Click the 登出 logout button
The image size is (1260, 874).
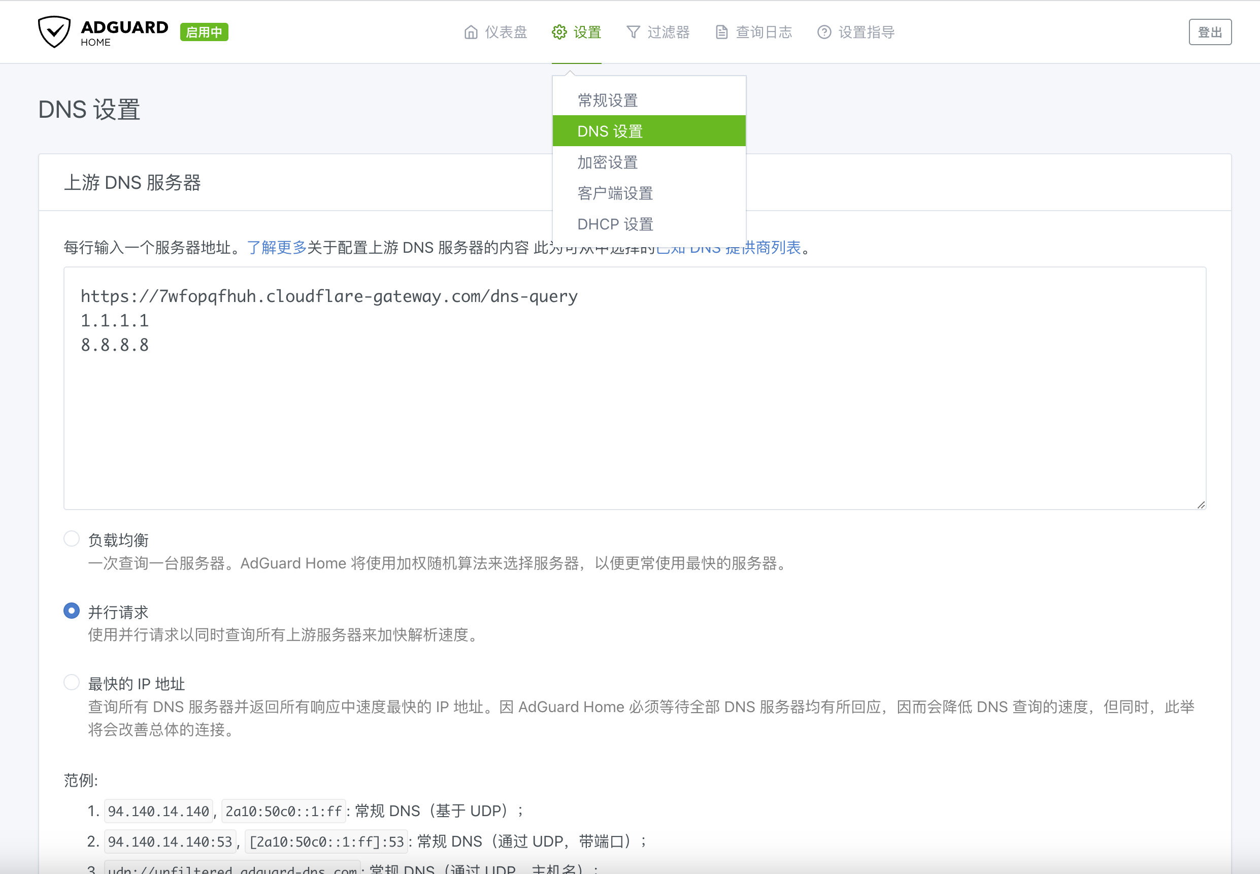(1210, 32)
